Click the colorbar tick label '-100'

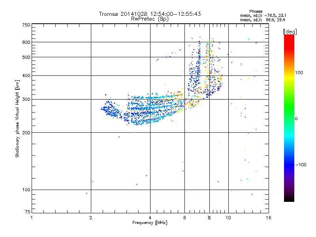coord(301,165)
